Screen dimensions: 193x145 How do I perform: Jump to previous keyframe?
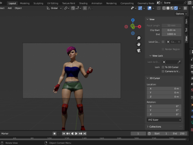tap(68, 134)
